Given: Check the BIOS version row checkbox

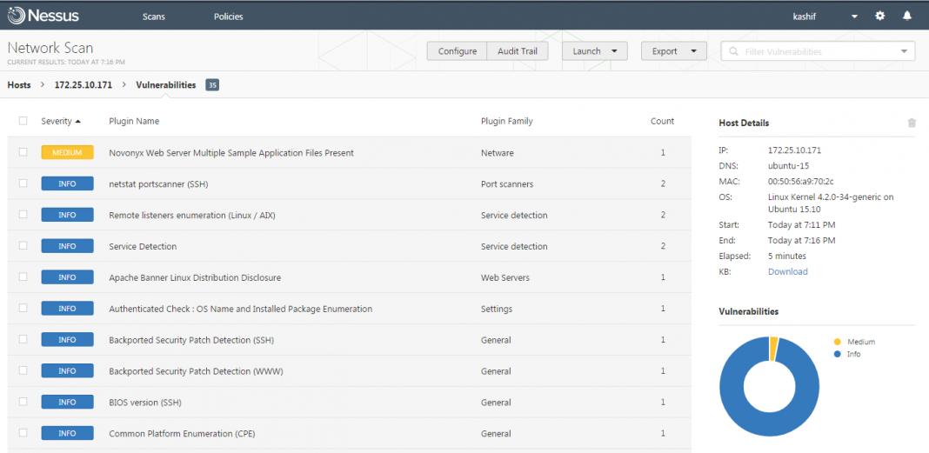Looking at the screenshot, I should click(x=23, y=402).
